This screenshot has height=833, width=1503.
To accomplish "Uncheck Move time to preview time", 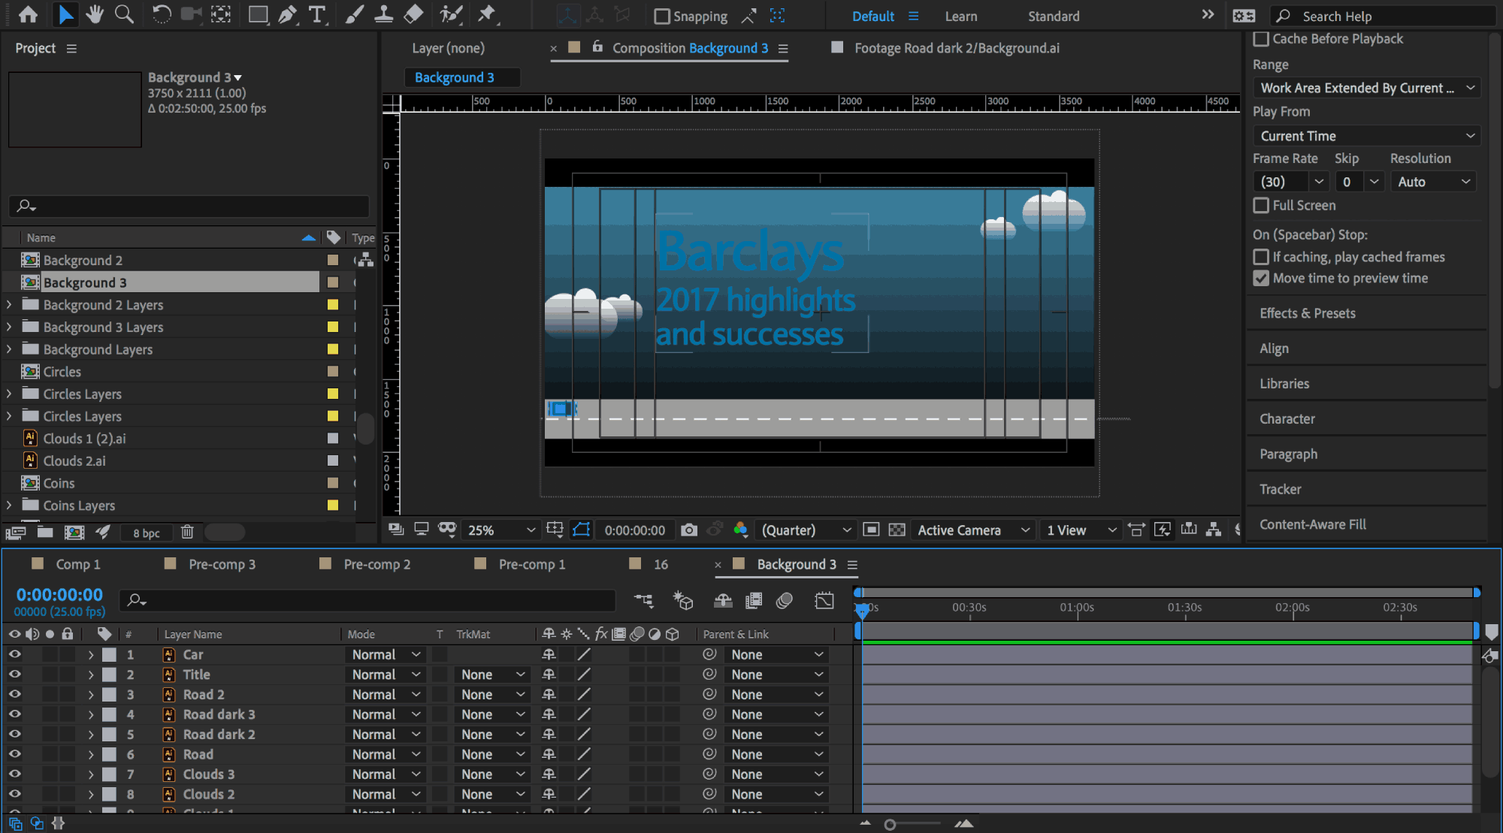I will [x=1261, y=278].
